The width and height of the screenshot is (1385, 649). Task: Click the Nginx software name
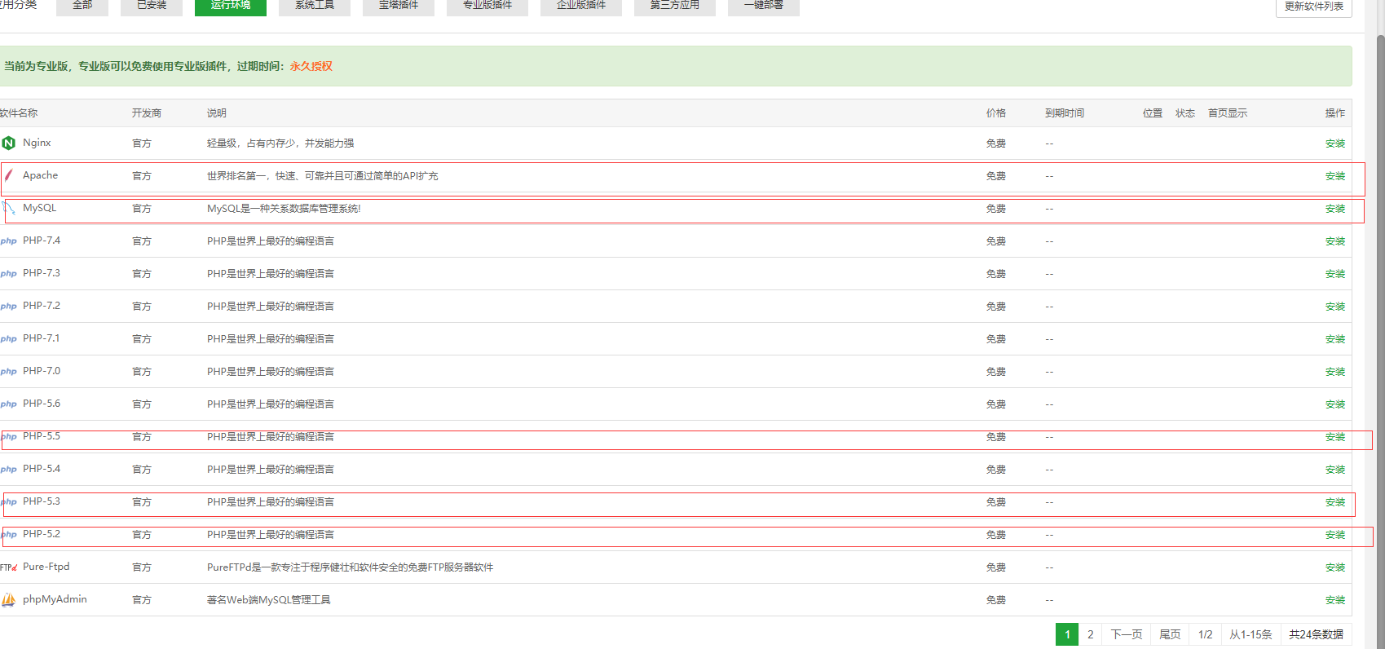click(x=37, y=143)
